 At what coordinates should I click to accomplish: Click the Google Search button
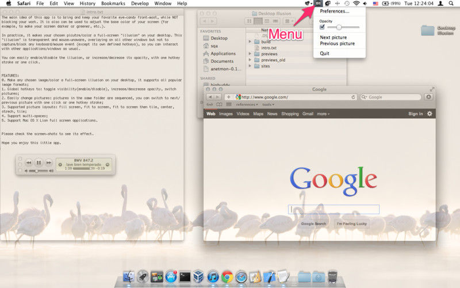(x=313, y=223)
